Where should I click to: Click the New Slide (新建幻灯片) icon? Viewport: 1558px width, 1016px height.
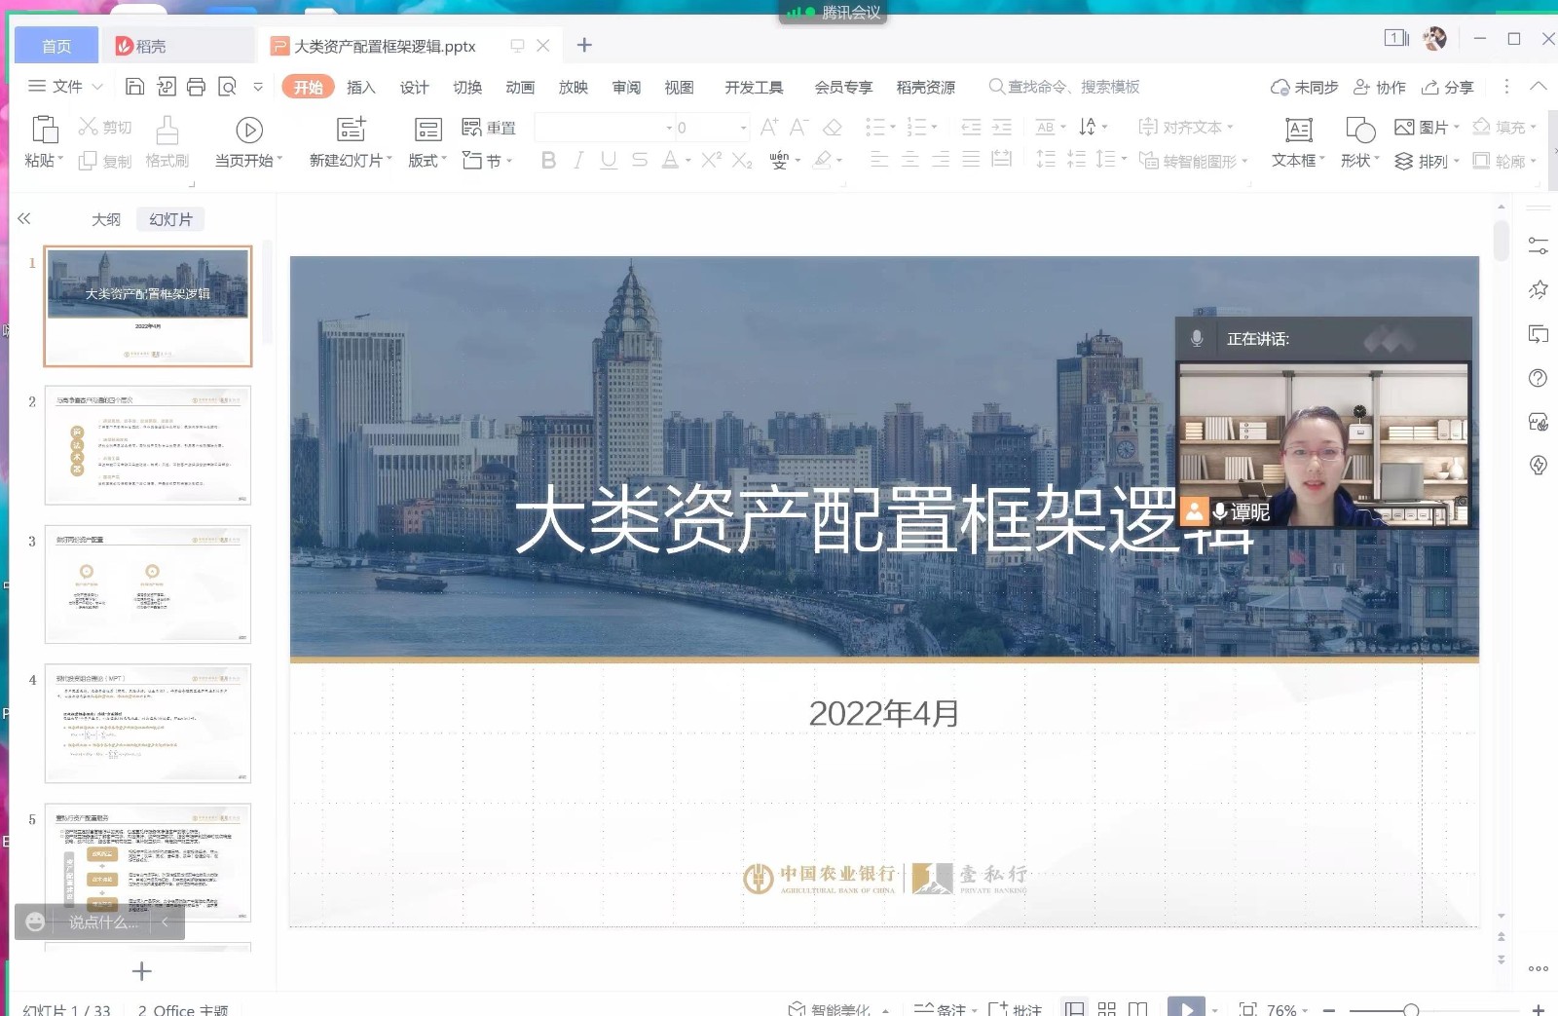(x=351, y=130)
